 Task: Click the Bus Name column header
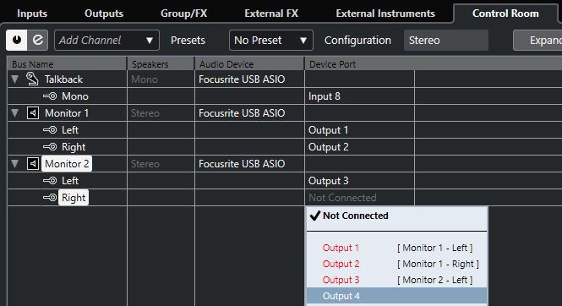(x=67, y=64)
